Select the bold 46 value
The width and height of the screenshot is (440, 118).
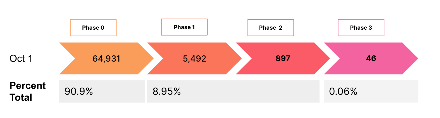pos(371,58)
